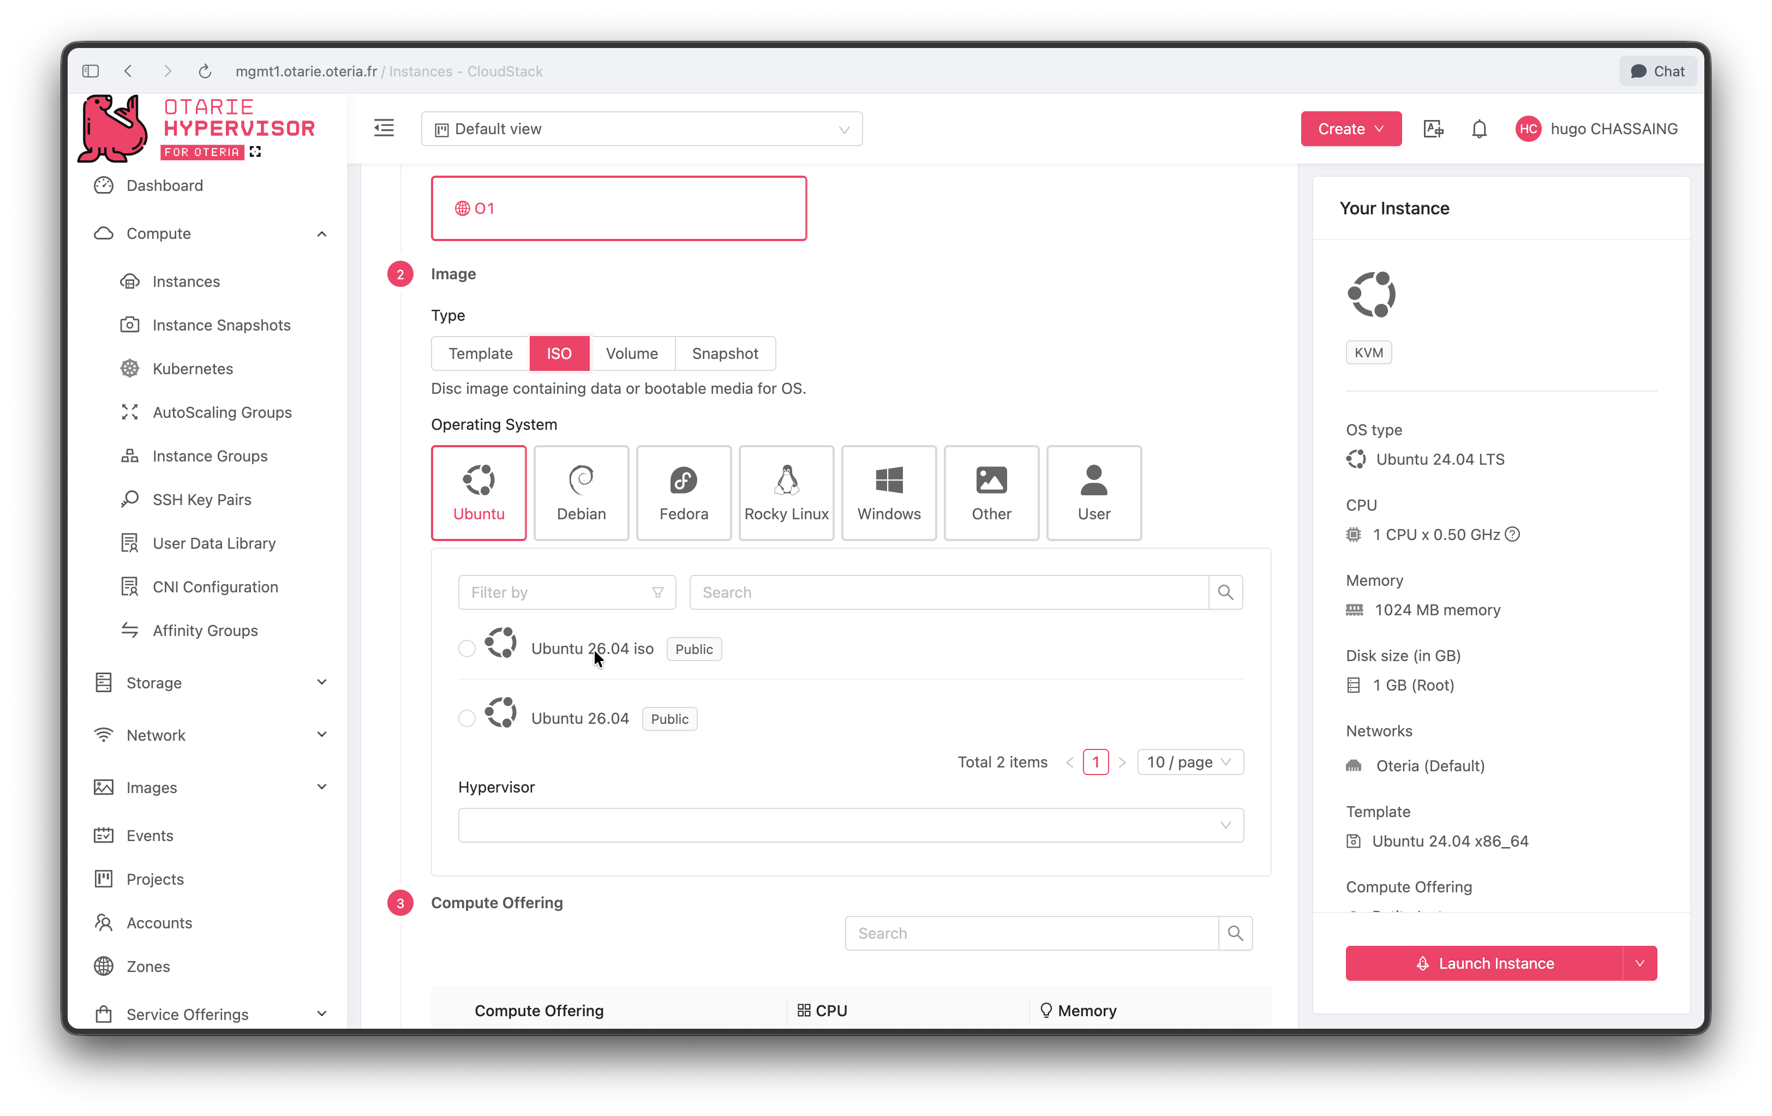The width and height of the screenshot is (1772, 1116).
Task: Toggle the browser sidebar icon
Action: tap(91, 71)
